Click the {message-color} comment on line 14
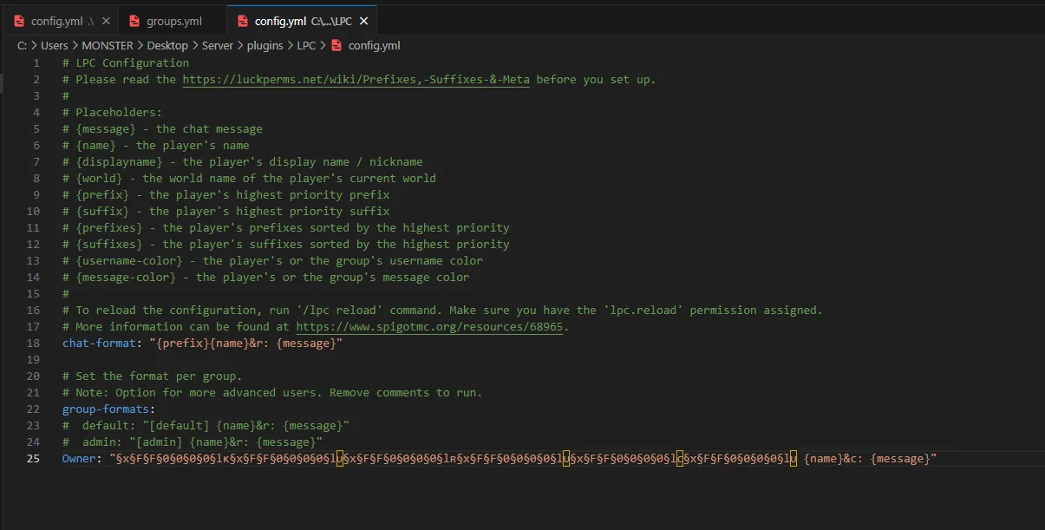The image size is (1045, 530). tap(266, 277)
